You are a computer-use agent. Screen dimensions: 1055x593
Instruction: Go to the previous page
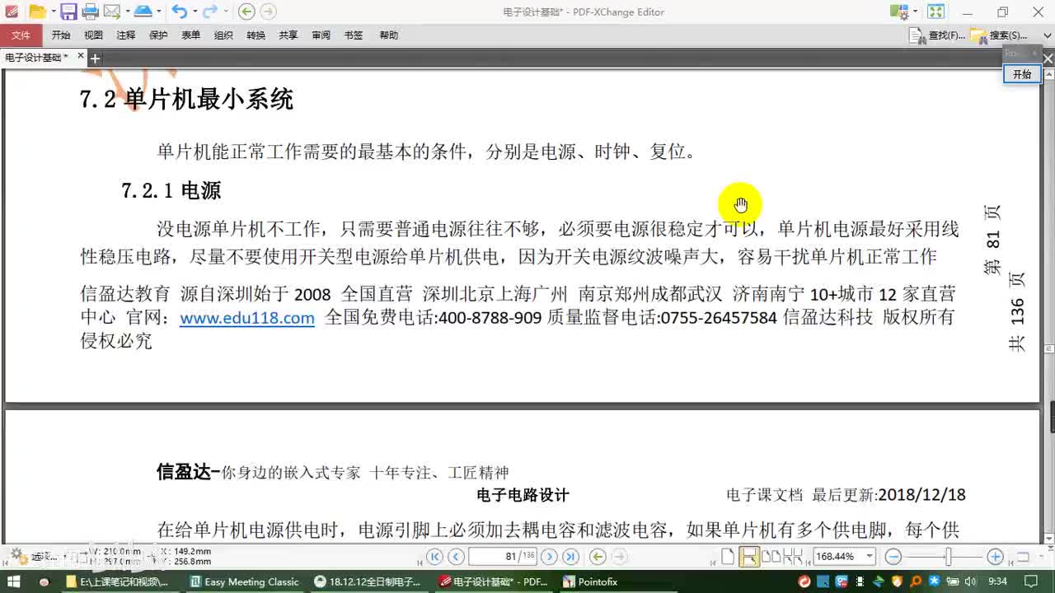(x=456, y=557)
